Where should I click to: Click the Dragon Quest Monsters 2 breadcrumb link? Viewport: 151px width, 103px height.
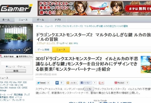tap(91, 26)
